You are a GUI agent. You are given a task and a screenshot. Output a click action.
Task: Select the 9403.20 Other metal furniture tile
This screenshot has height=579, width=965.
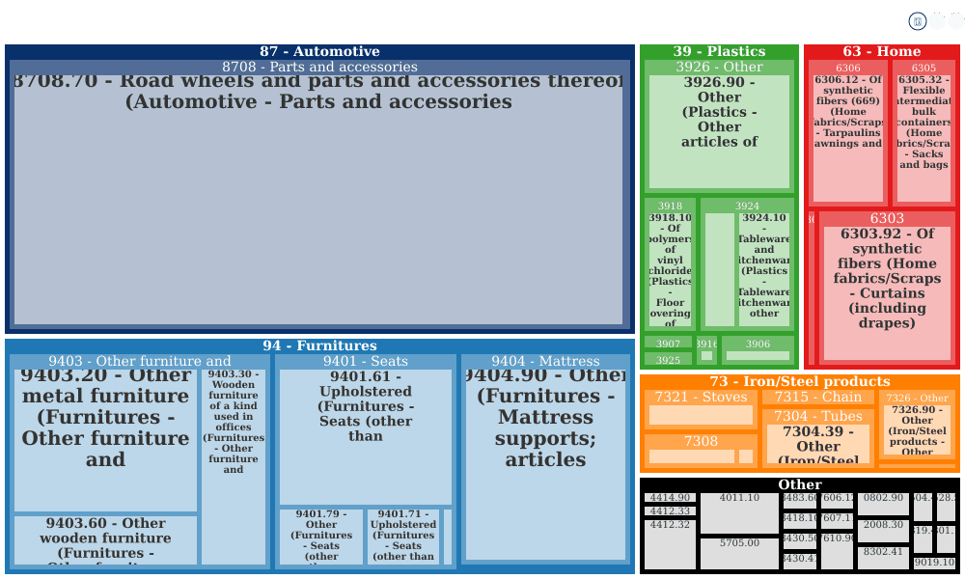[105, 441]
